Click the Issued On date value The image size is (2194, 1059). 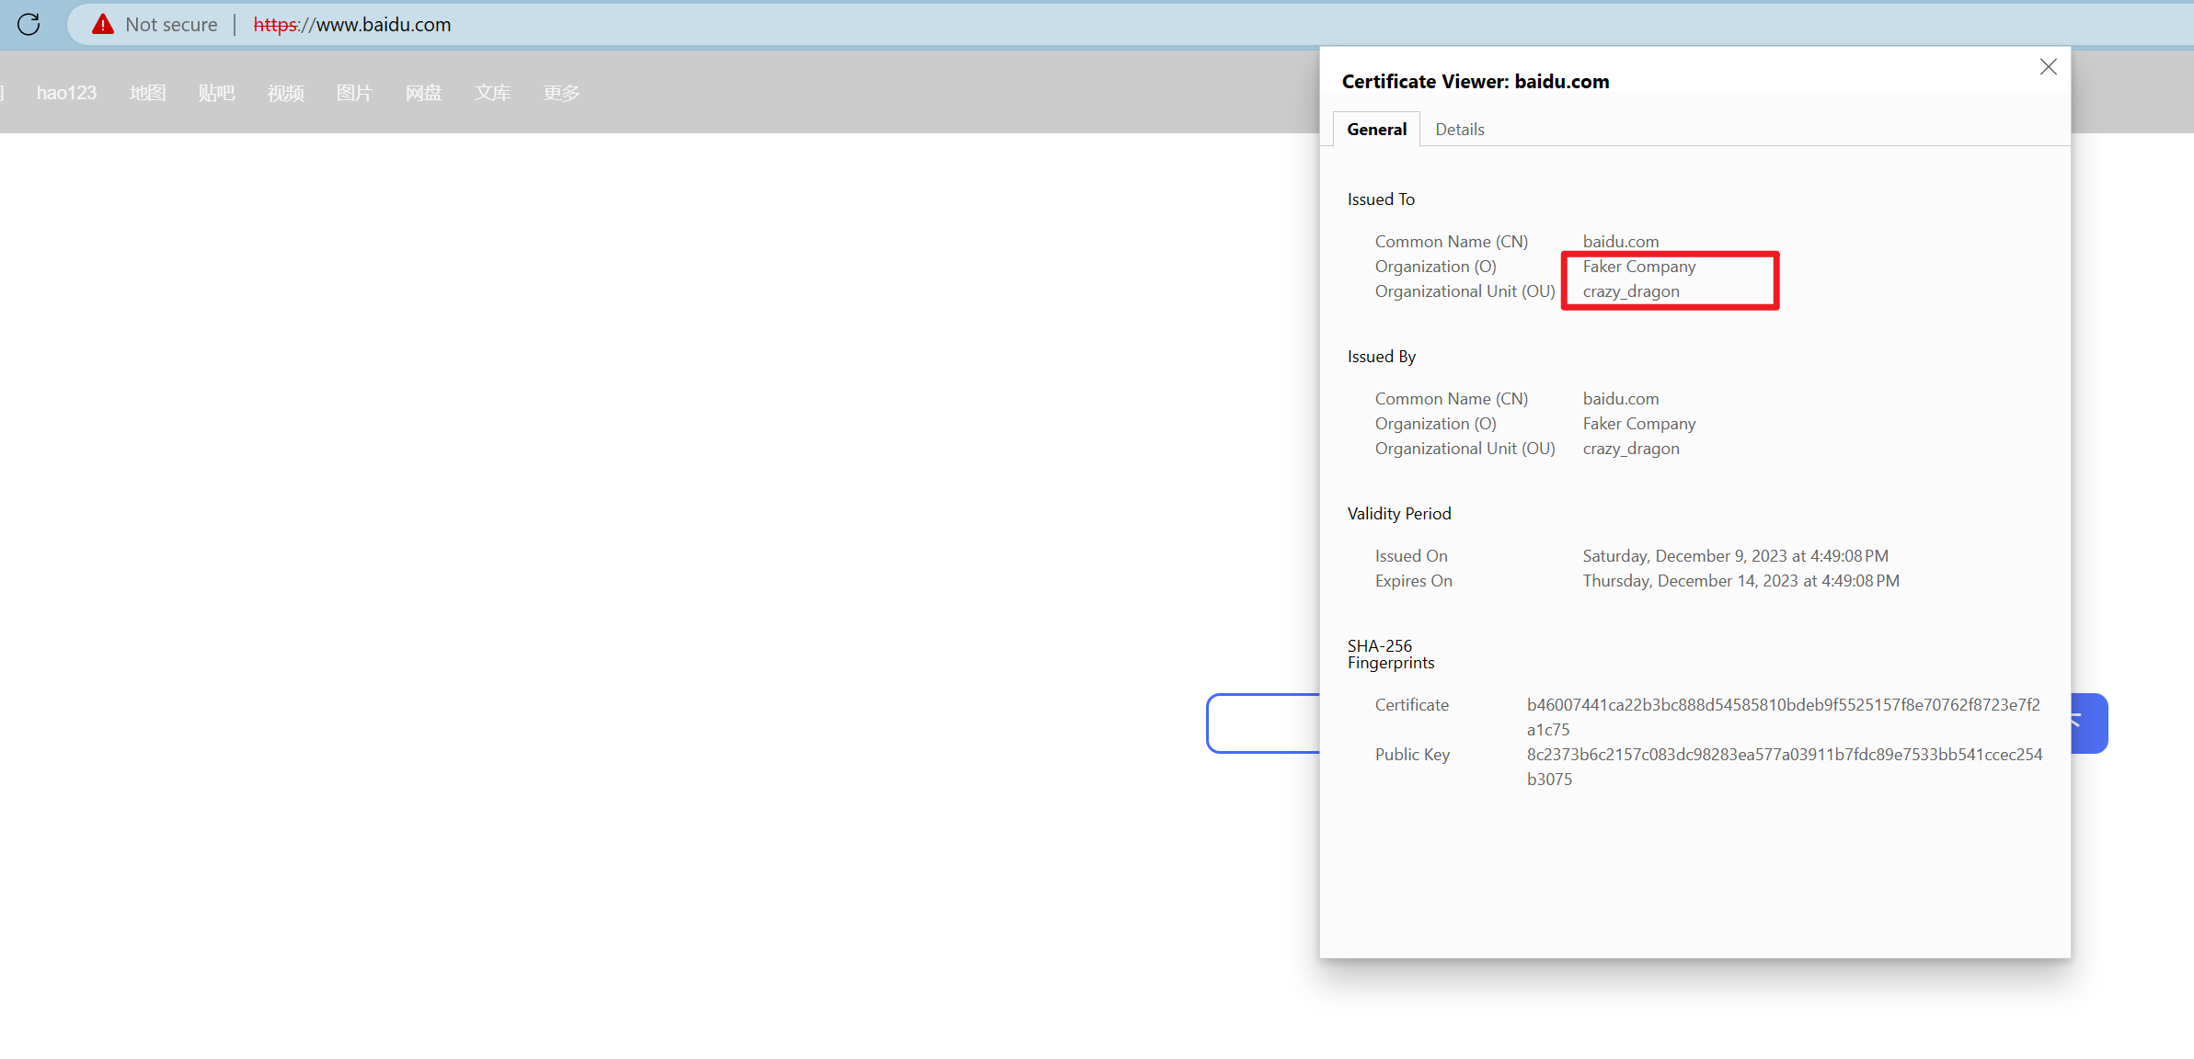[1735, 556]
